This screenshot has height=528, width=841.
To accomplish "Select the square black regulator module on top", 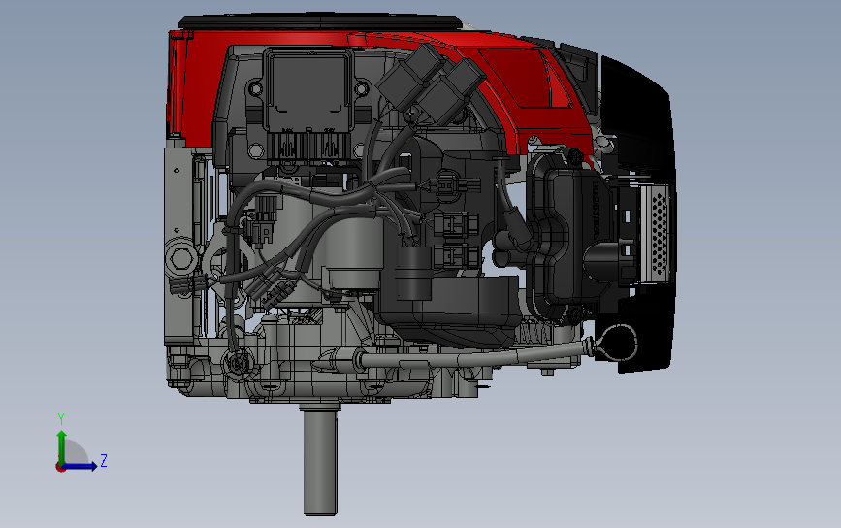I will click(x=308, y=91).
